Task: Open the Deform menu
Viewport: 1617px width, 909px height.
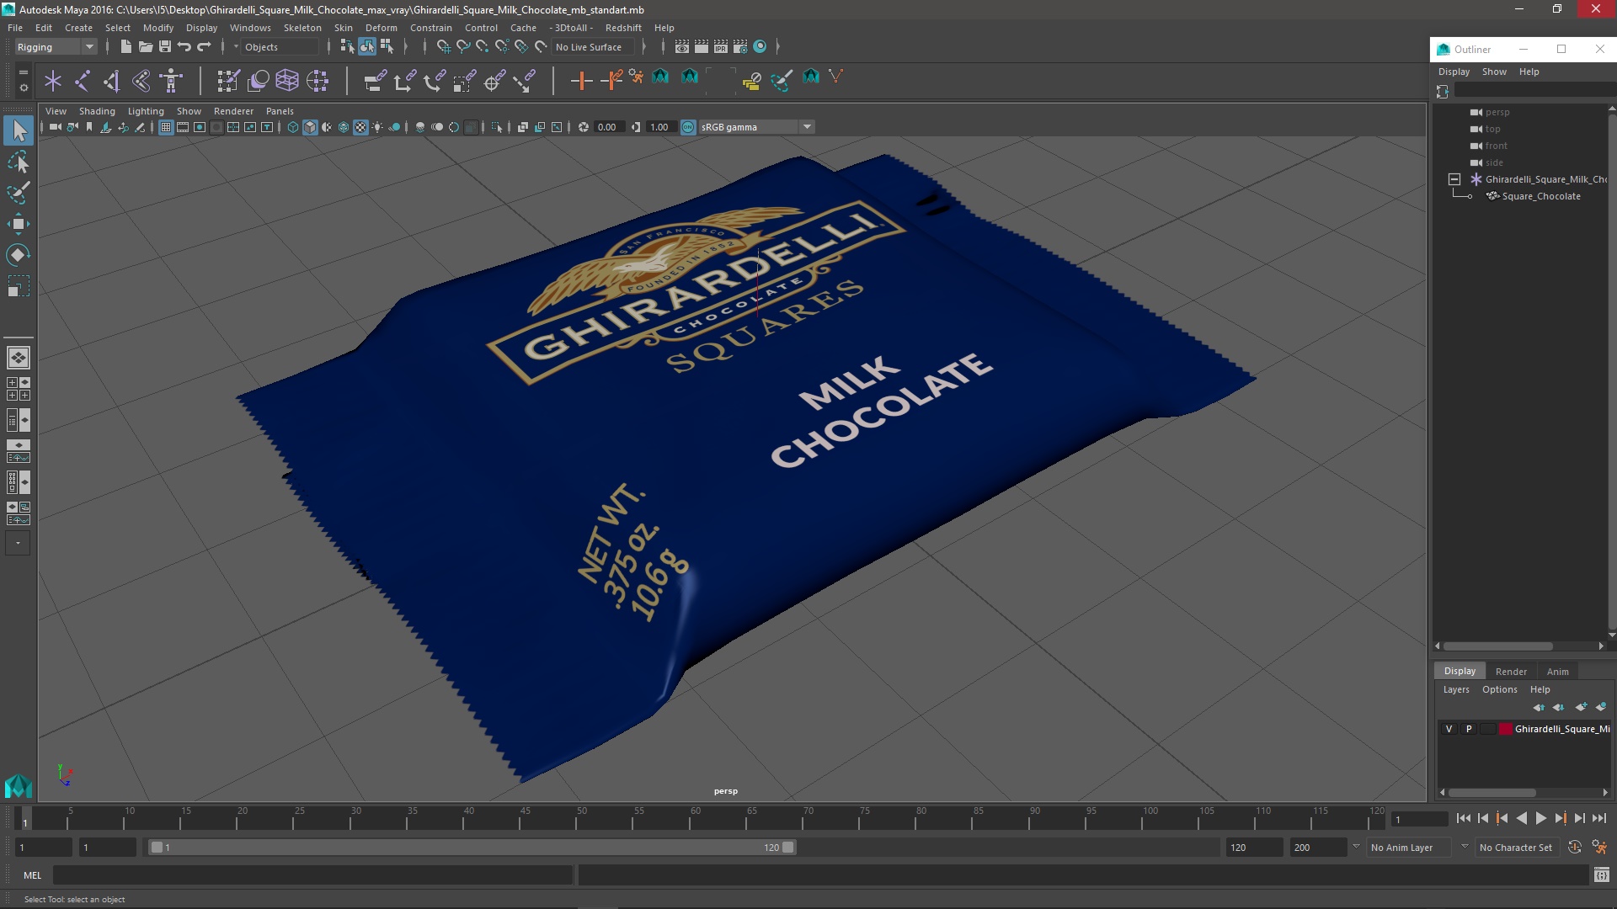Action: pos(381,28)
